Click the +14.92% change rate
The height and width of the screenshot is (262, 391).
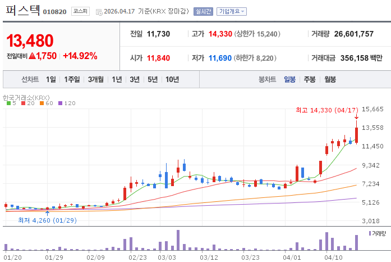[x=80, y=56]
